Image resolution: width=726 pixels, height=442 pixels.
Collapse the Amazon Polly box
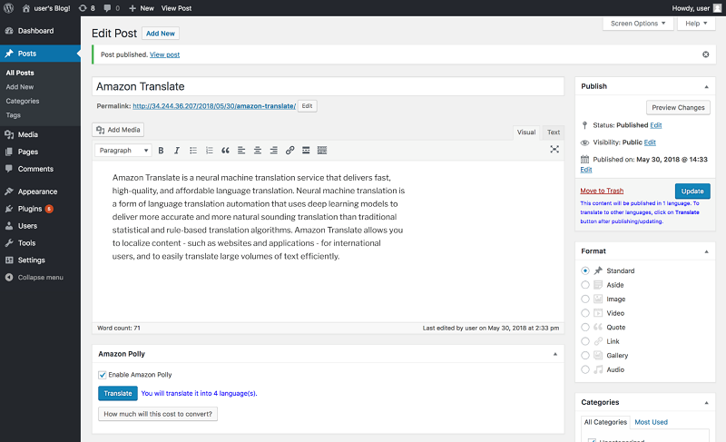click(x=554, y=354)
